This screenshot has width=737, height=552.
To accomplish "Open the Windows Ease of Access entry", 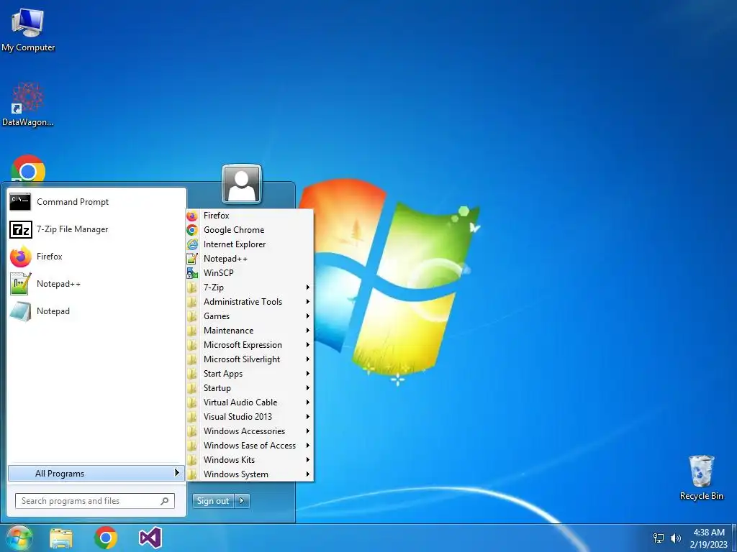I will (250, 446).
